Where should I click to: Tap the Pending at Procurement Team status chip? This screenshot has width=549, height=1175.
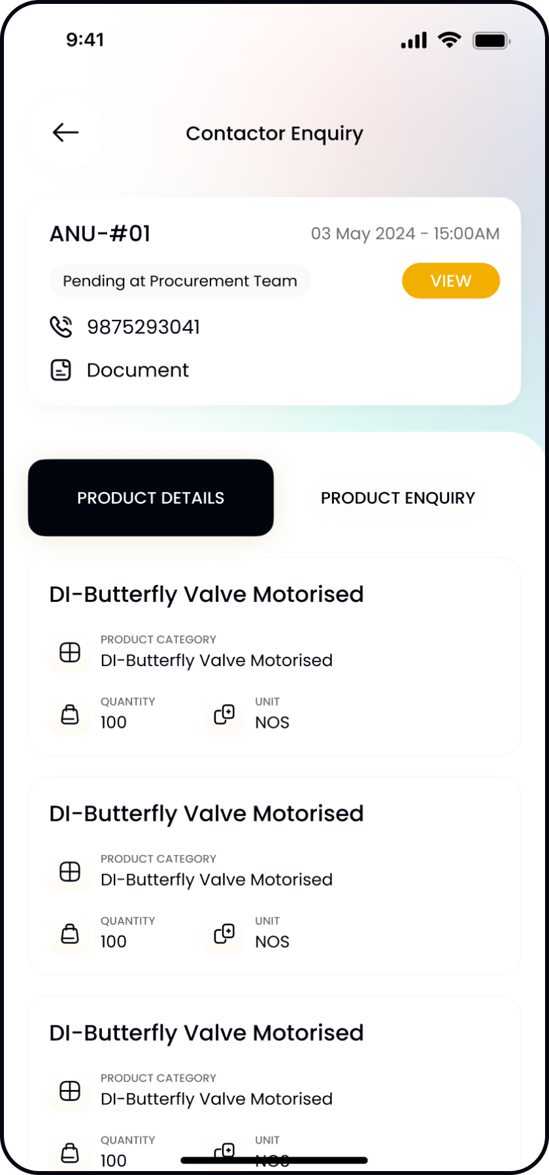click(180, 281)
